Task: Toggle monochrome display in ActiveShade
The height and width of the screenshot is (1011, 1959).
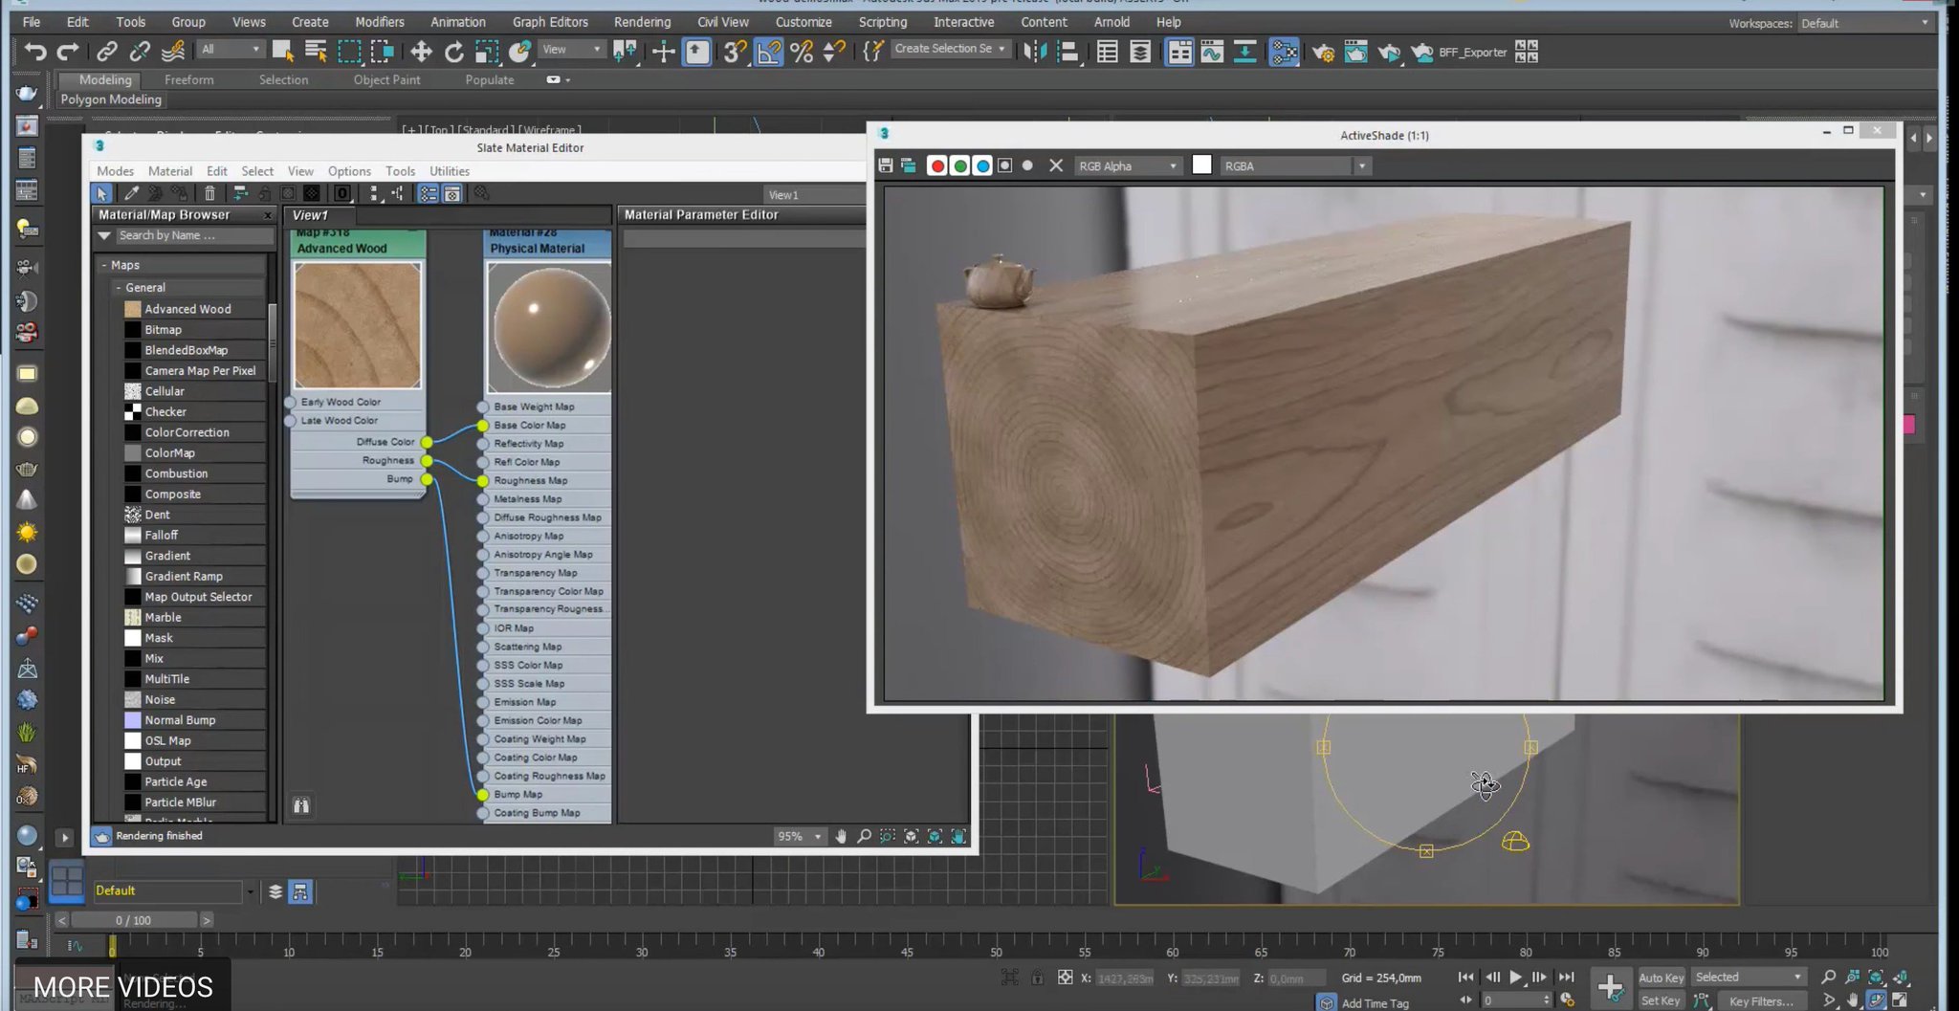Action: (x=1027, y=165)
